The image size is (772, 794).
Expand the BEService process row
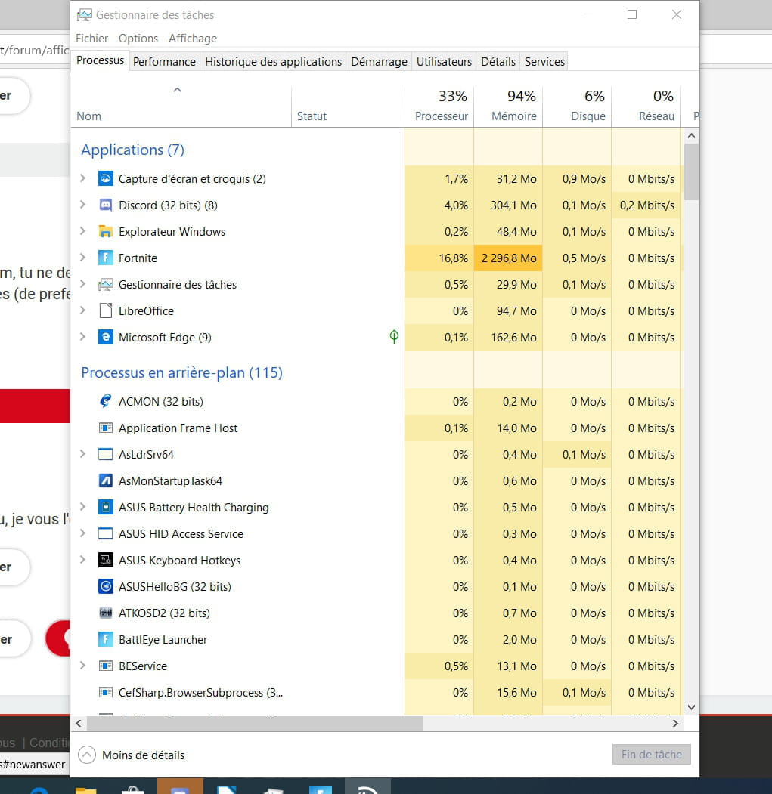pyautogui.click(x=82, y=666)
